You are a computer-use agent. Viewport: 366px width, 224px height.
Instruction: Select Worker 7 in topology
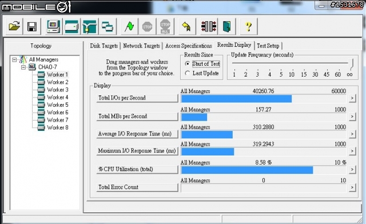57,120
